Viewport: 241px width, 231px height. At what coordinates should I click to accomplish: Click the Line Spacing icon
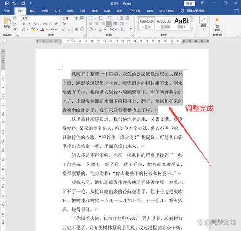pyautogui.click(x=122, y=24)
